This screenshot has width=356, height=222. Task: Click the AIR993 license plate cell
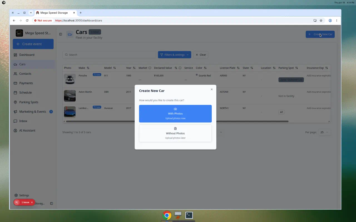click(x=223, y=75)
